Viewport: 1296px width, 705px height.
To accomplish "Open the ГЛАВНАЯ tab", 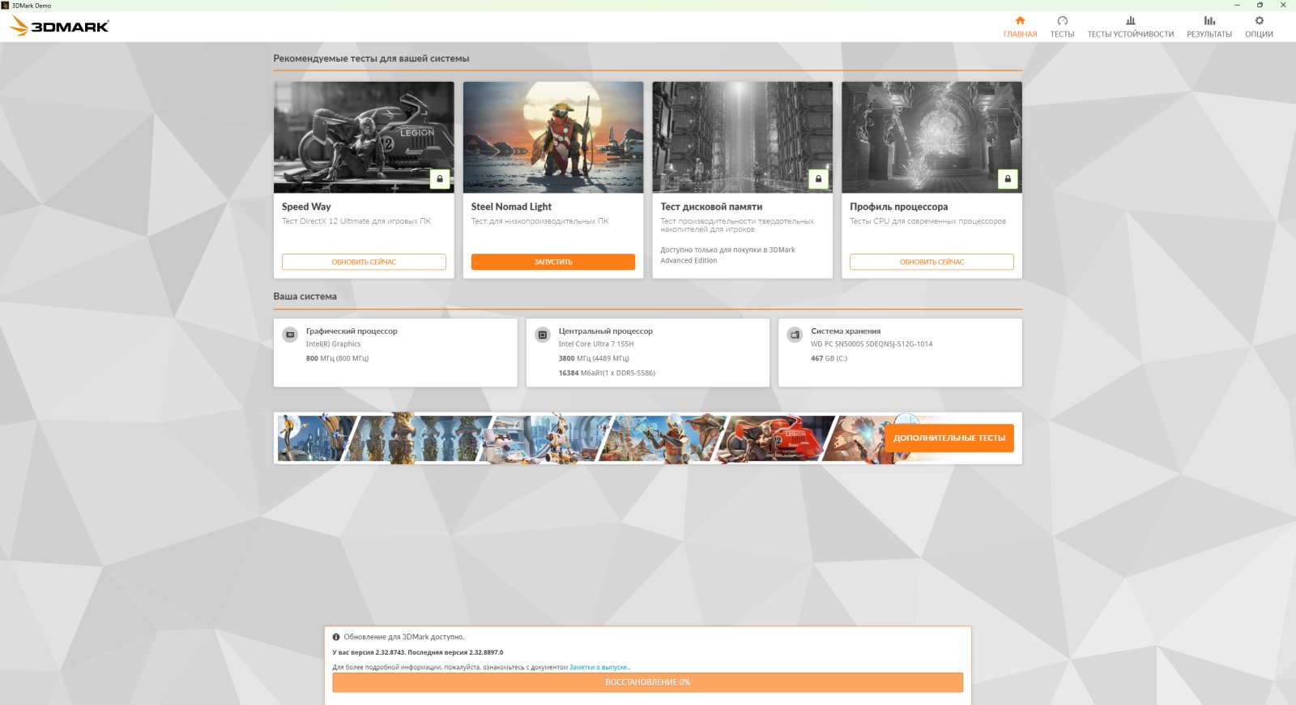I will coord(1020,26).
